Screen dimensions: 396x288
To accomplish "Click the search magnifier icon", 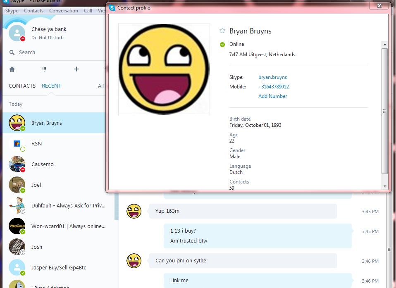I will 12,52.
